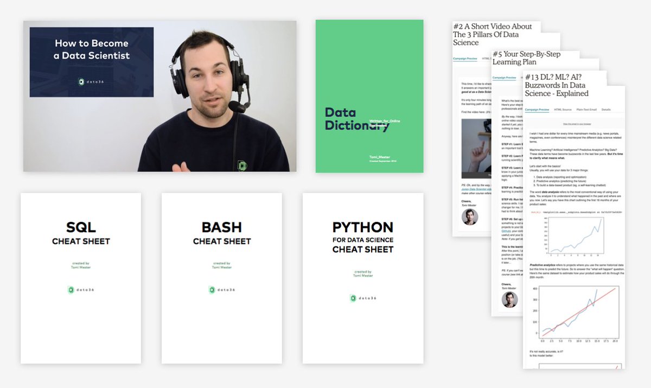Click the '#2 A Short Video About' email title

493,34
